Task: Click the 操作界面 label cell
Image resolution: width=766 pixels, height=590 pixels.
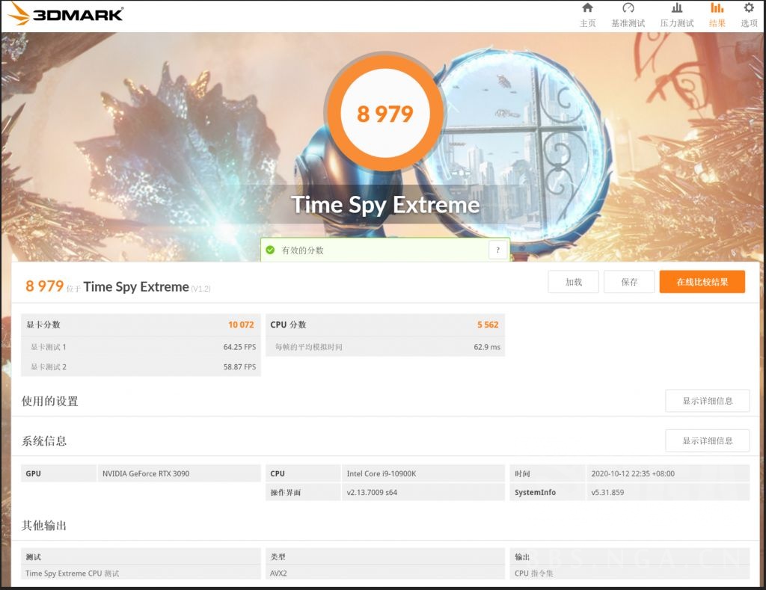Action: 303,492
